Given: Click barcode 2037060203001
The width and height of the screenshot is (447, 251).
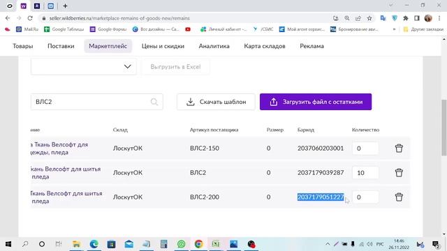Looking at the screenshot, I should pyautogui.click(x=321, y=149).
